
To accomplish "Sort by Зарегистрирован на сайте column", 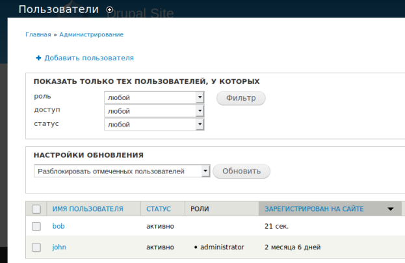I will pyautogui.click(x=314, y=209).
